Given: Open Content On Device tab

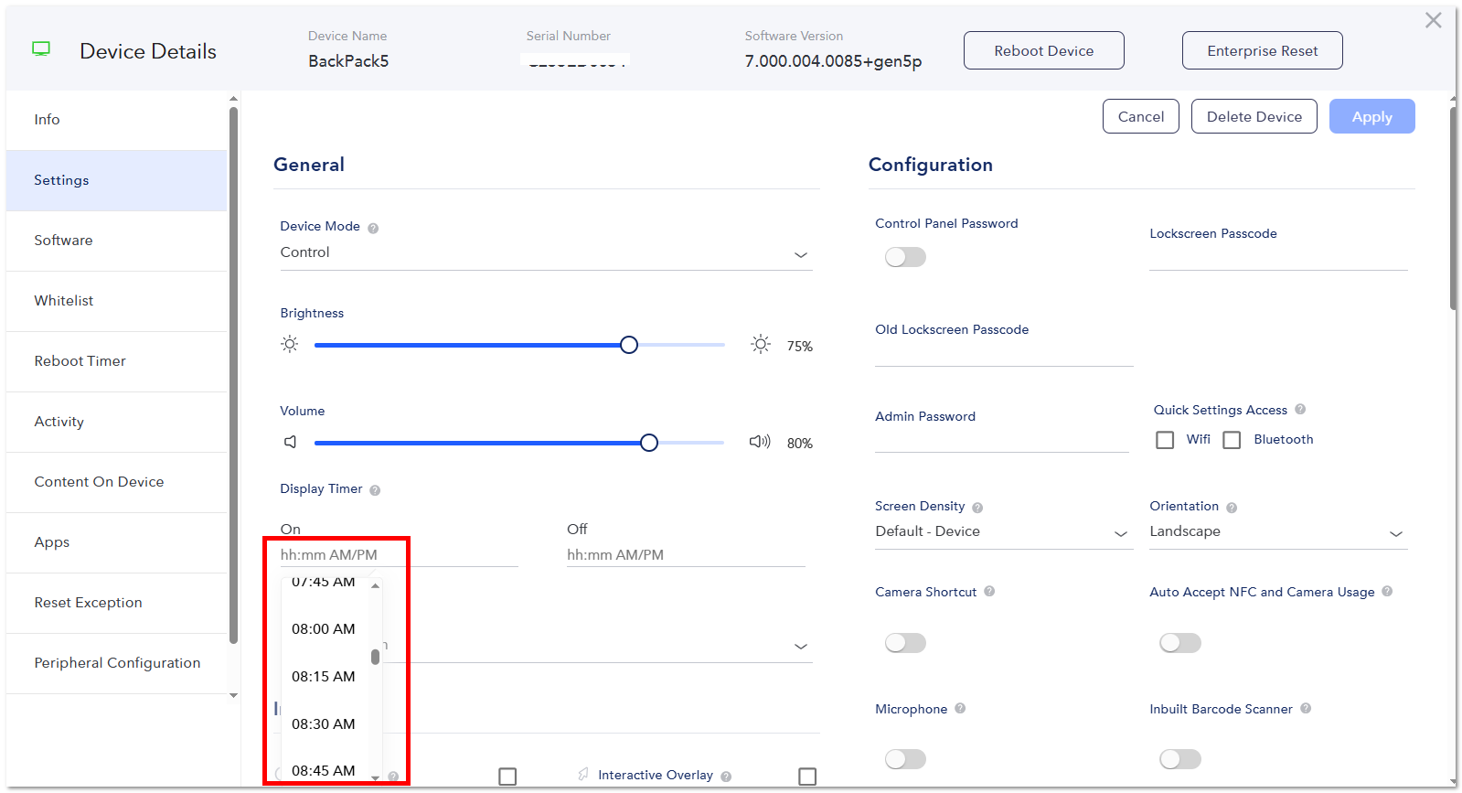Looking at the screenshot, I should coord(116,482).
